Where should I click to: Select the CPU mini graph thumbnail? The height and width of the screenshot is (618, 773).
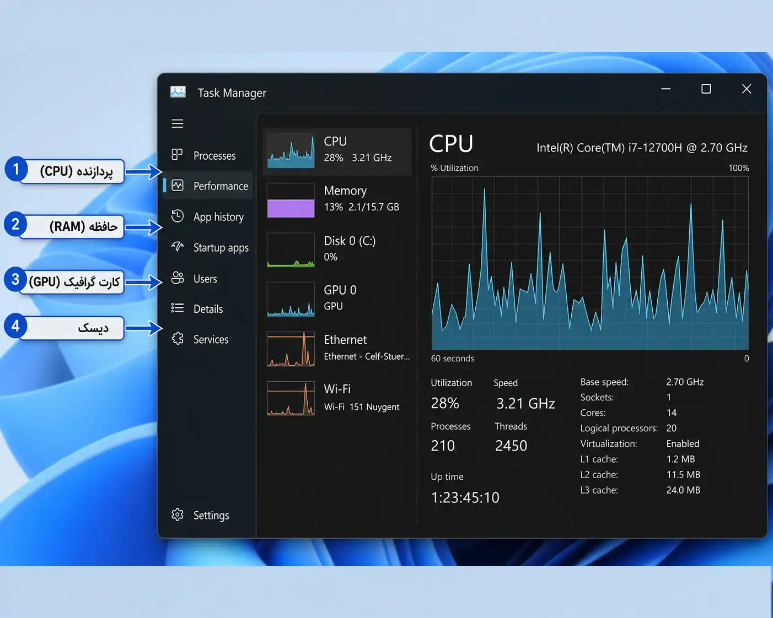291,151
